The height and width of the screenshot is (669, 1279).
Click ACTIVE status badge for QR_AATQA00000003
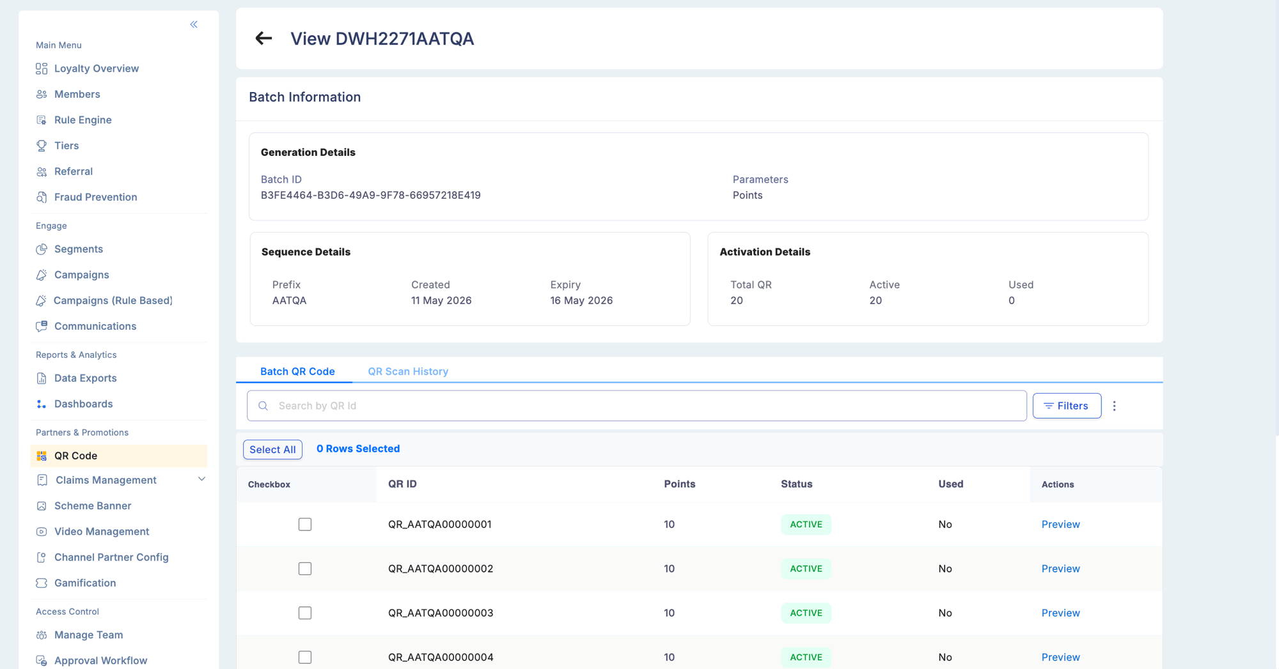(806, 613)
